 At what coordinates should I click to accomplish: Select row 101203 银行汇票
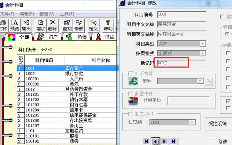[67, 105]
